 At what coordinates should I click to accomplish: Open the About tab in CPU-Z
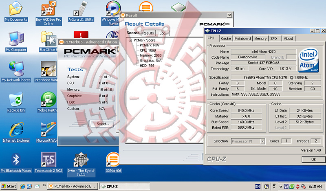coord(289,39)
